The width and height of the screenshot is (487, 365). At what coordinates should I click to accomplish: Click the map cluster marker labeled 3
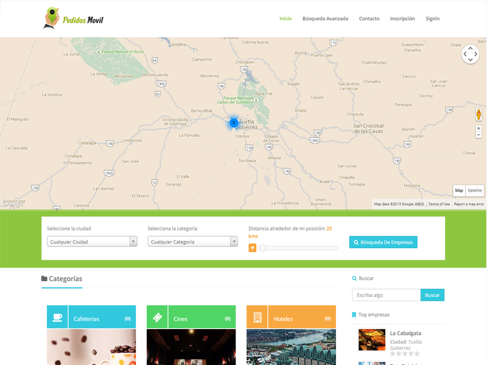233,122
